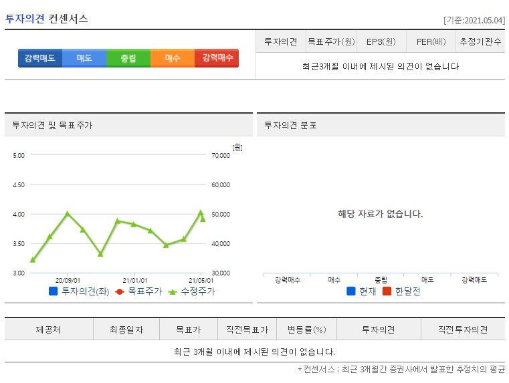Click the 투자의견 분포 panel title
Viewport: 509px width, 383px height.
point(290,125)
